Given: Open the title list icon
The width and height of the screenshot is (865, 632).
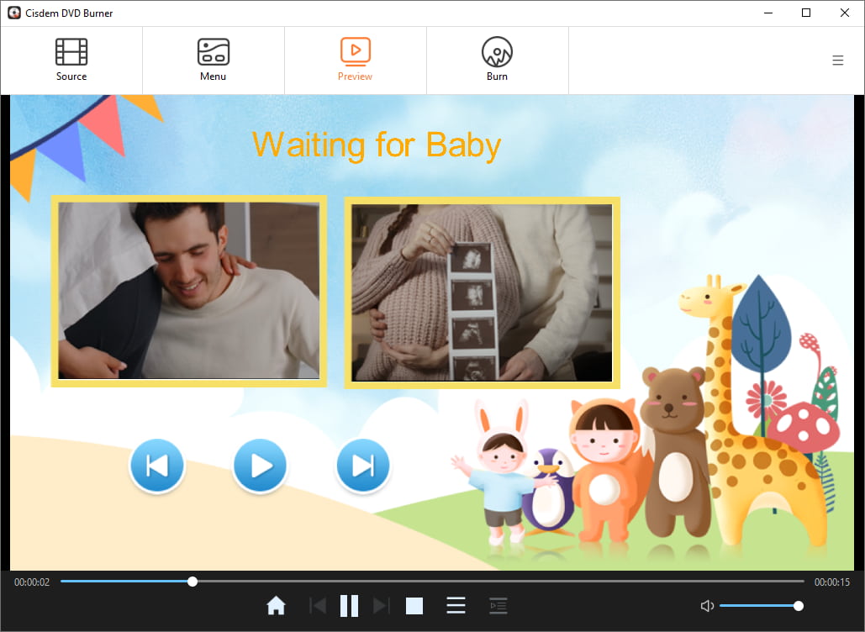Looking at the screenshot, I should (456, 605).
